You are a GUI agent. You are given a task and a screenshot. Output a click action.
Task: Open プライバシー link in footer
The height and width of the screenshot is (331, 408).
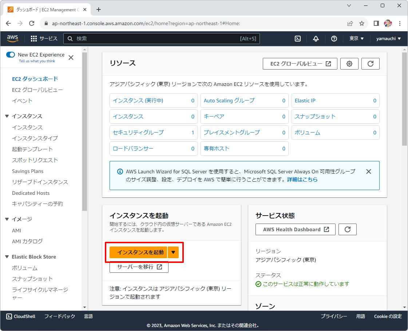pyautogui.click(x=334, y=316)
